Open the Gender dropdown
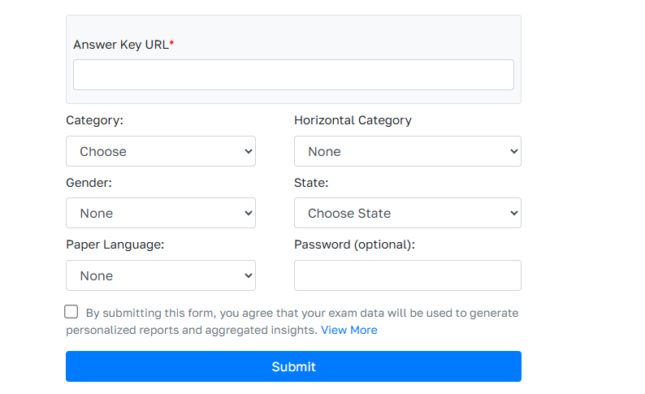Viewport: 645px width, 394px height. (160, 213)
